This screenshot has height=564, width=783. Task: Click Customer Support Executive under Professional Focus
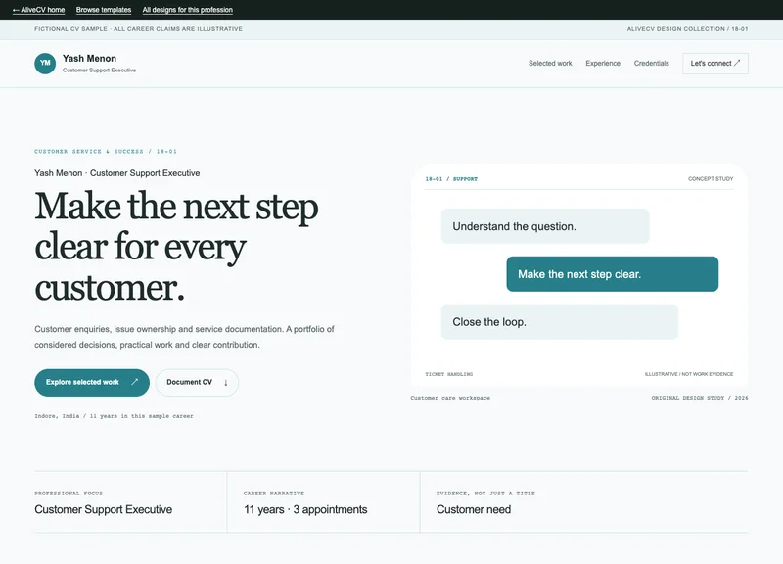(103, 509)
